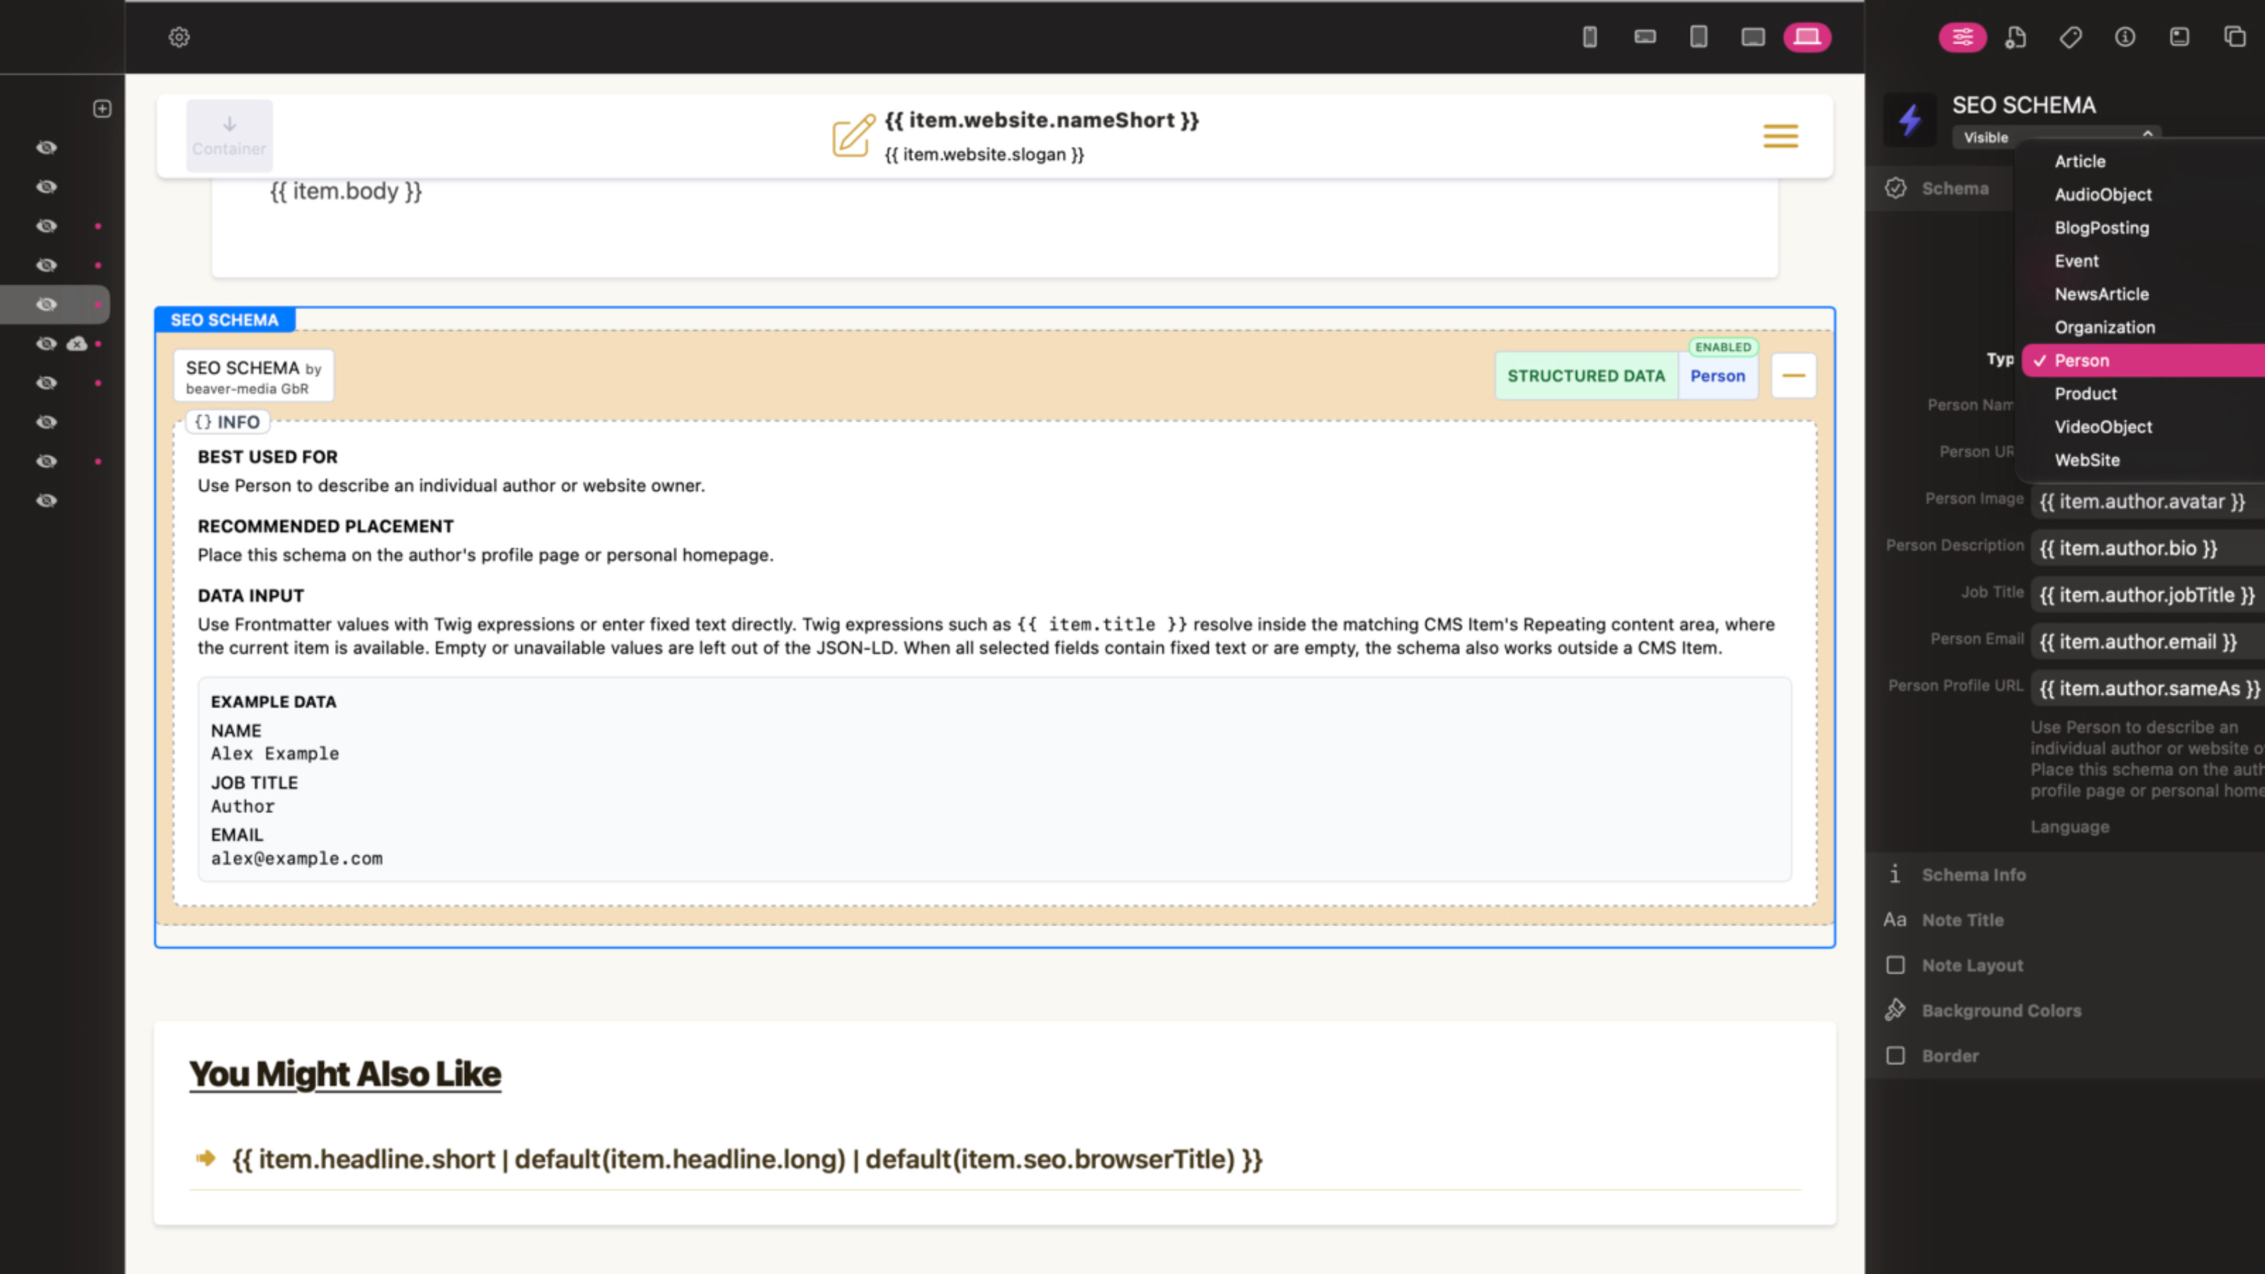2265x1274 pixels.
Task: Click the Container drop placeholder
Action: click(229, 136)
